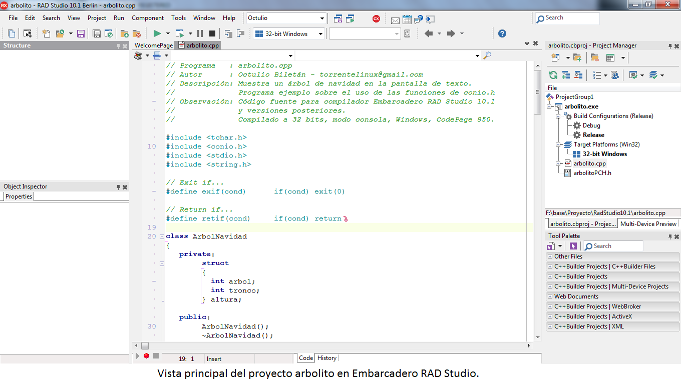Click the Open file folder icon
The height and width of the screenshot is (388, 681).
pos(60,33)
